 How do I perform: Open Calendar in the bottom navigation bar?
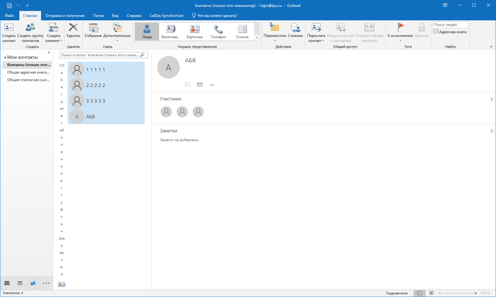tap(20, 283)
